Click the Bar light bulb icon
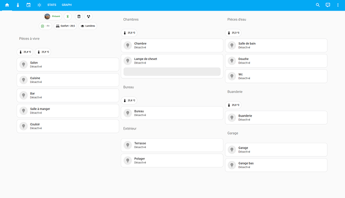This screenshot has width=345, height=198. (x=23, y=95)
